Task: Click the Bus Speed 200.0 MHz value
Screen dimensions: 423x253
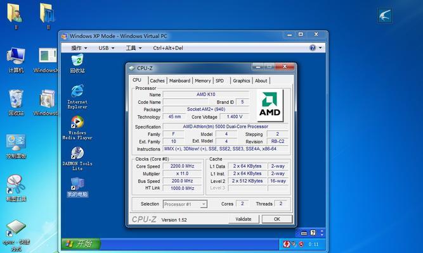Action: pos(183,181)
